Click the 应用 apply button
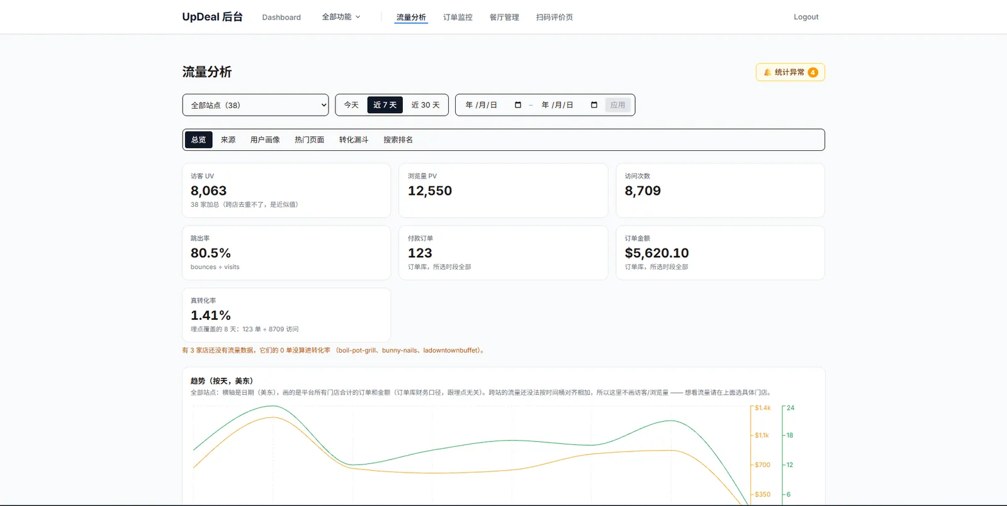The width and height of the screenshot is (1007, 506). (x=618, y=105)
